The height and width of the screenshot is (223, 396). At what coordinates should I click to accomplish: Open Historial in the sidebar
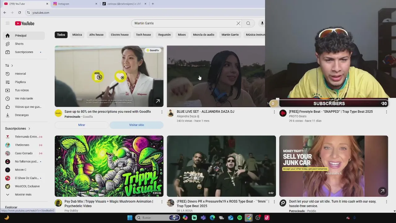click(24, 74)
